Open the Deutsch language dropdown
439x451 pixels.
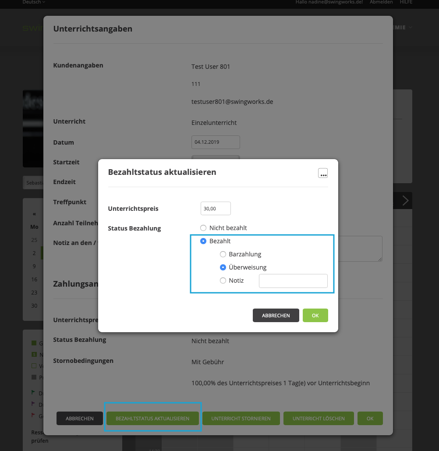34,2
